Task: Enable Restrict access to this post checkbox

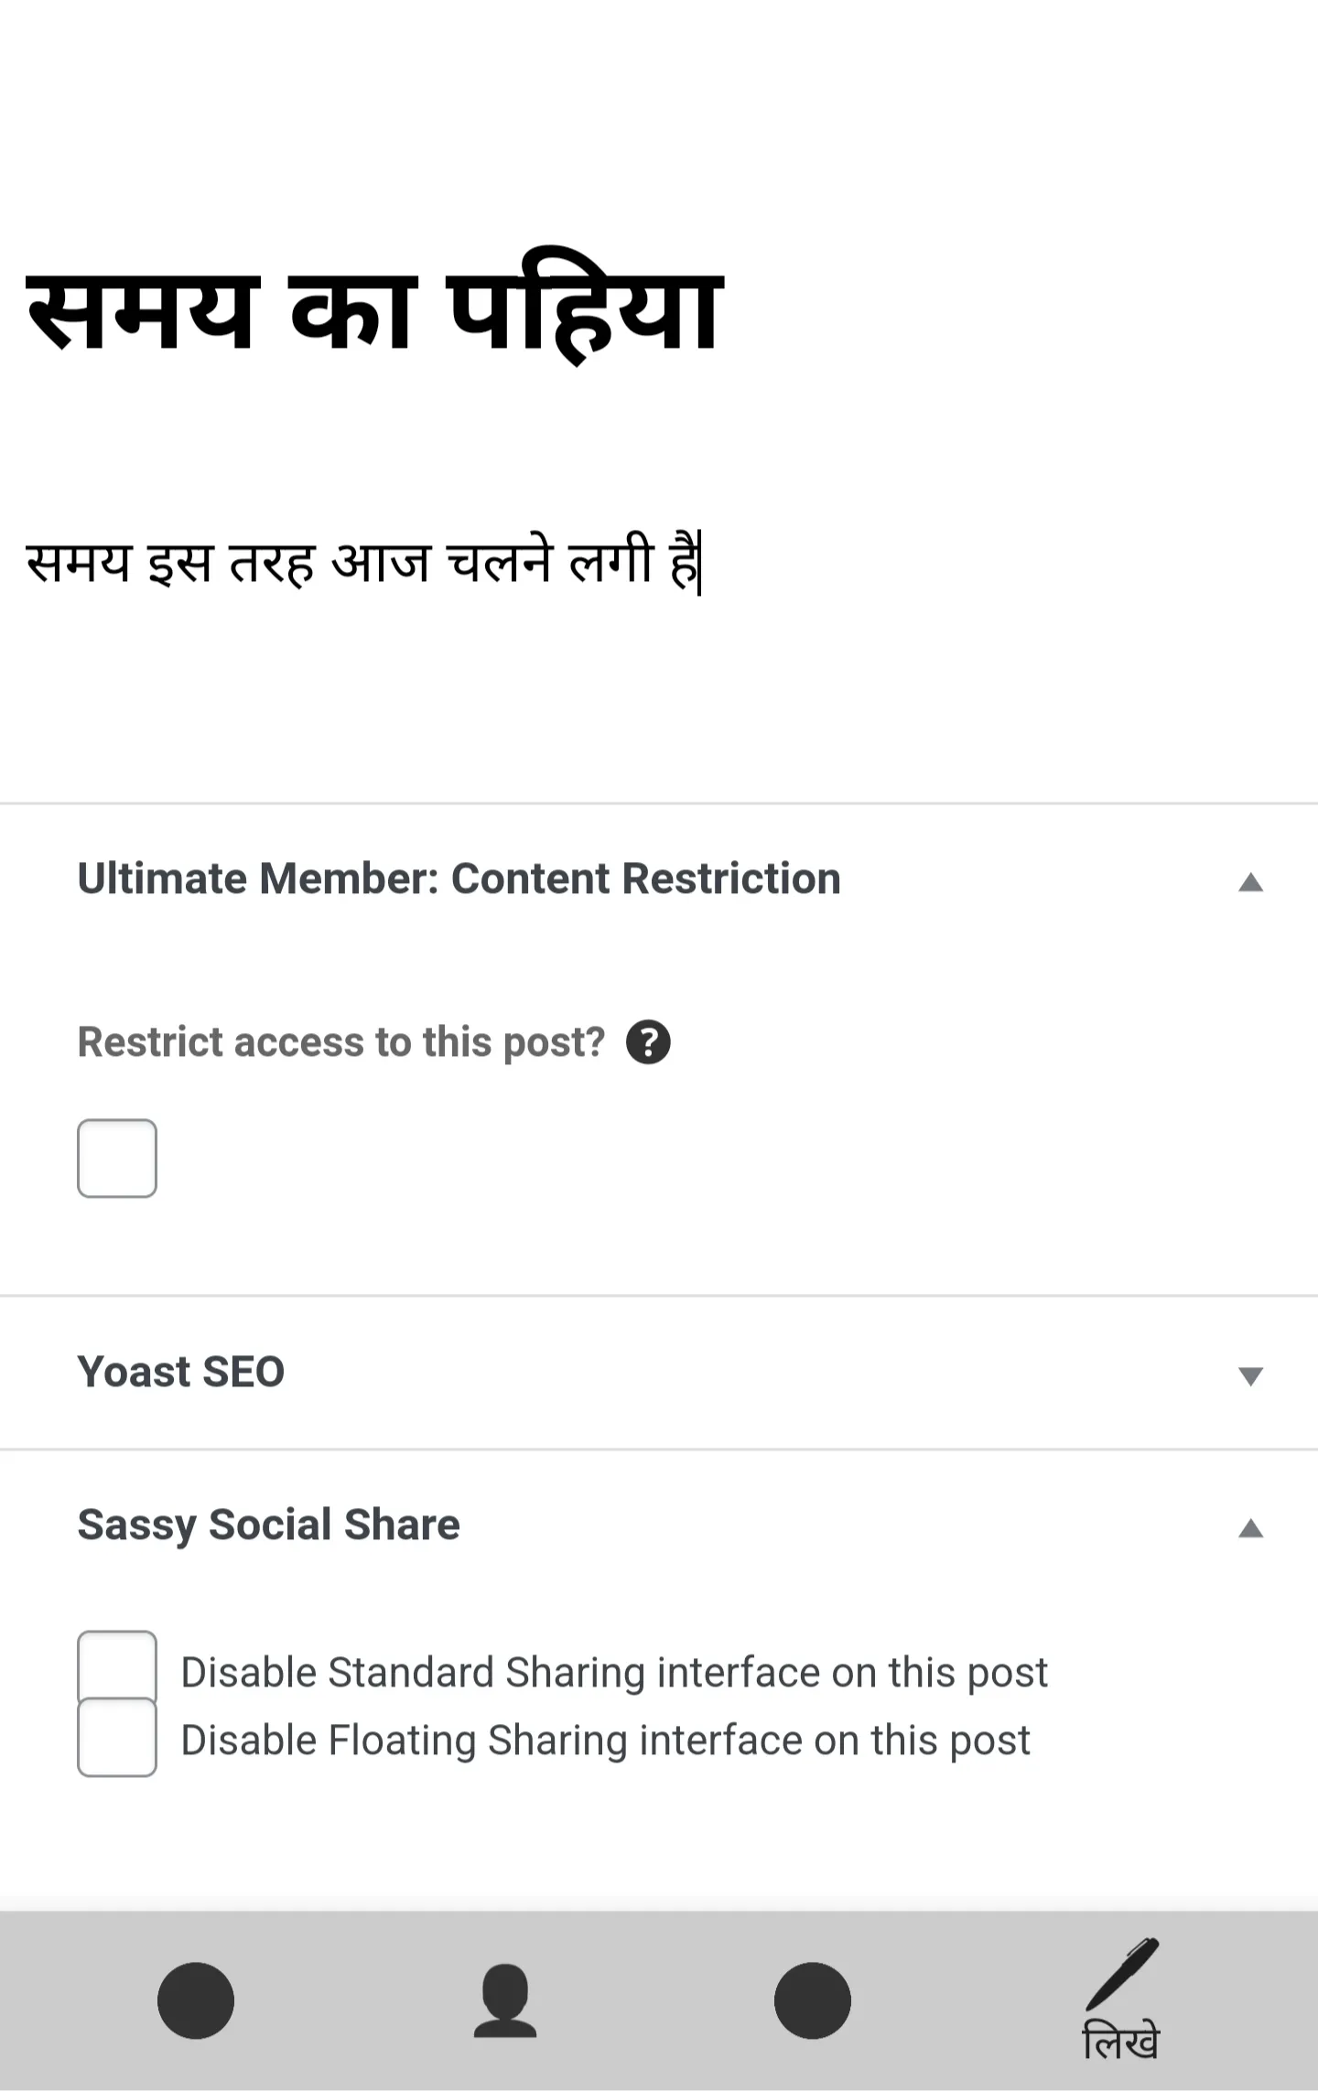Action: click(x=117, y=1158)
